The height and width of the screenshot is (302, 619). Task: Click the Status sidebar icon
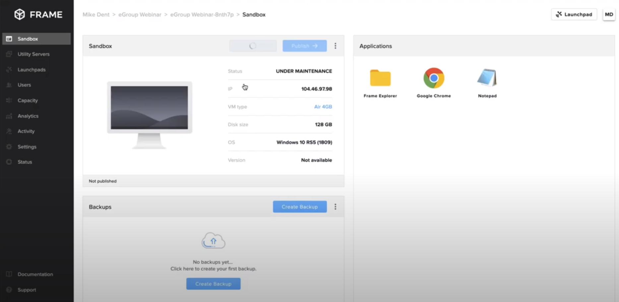click(x=9, y=162)
